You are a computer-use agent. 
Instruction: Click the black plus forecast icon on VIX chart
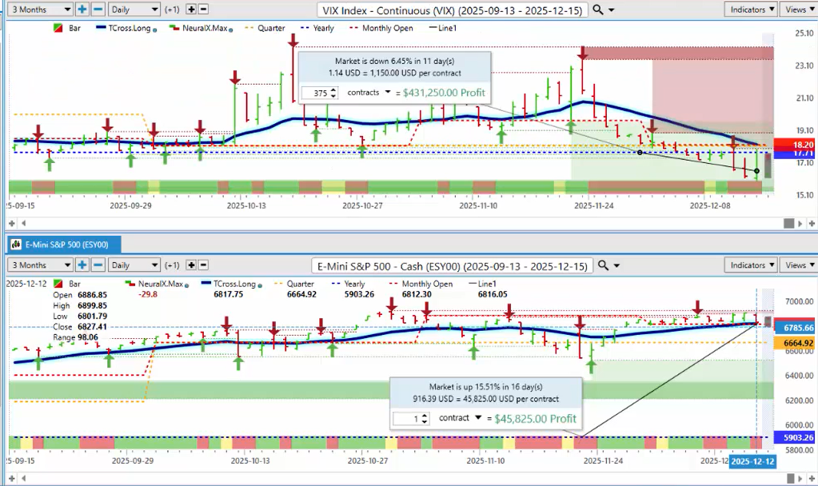point(191,10)
